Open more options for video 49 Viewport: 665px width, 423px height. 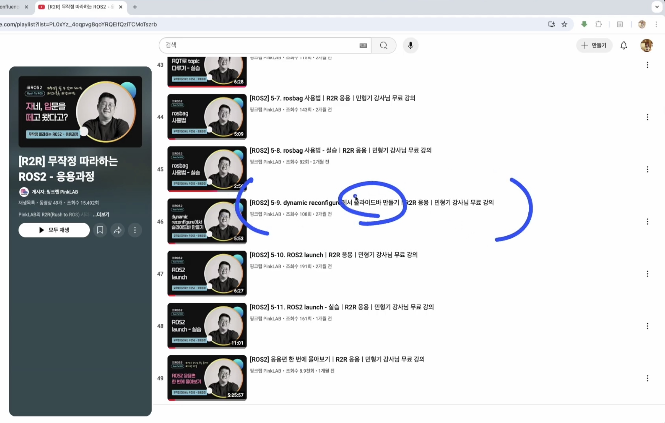tap(647, 378)
